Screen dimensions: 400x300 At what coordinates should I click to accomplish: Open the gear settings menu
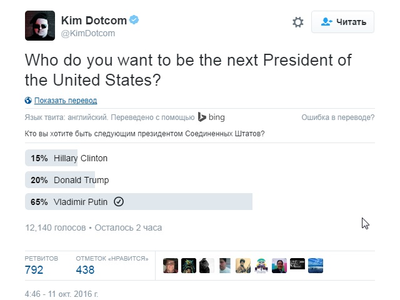297,22
